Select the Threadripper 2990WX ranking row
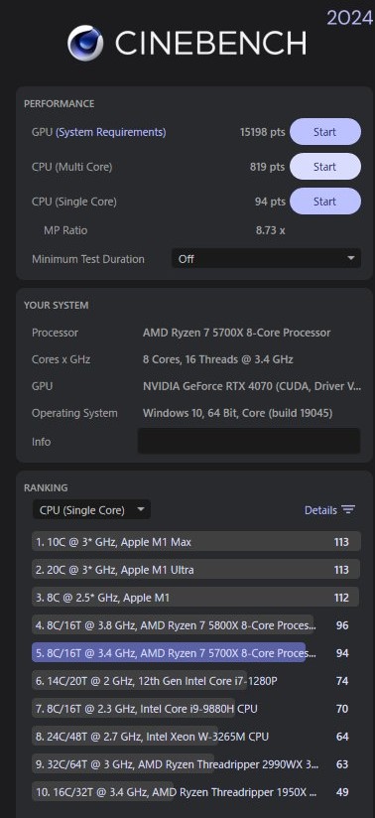The width and height of the screenshot is (375, 818). point(196,764)
